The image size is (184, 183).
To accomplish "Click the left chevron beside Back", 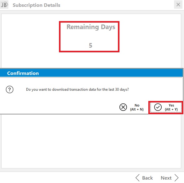I will [137, 178].
